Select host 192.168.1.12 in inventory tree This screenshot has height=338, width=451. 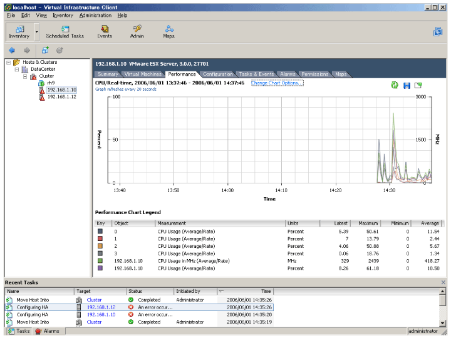tap(61, 97)
